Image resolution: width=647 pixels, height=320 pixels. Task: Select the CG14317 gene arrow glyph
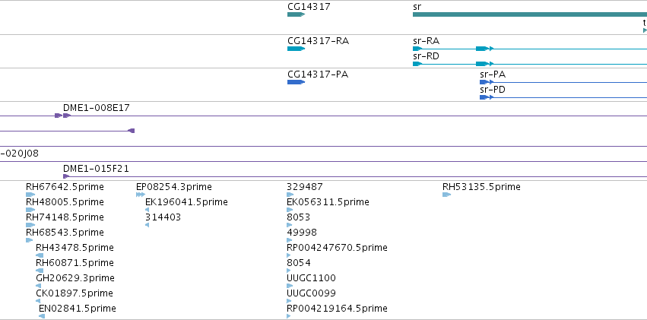click(x=296, y=14)
